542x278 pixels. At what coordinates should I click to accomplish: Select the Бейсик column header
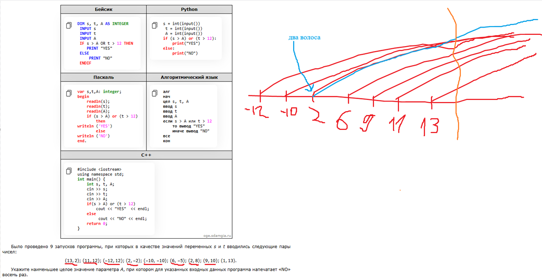coord(104,9)
